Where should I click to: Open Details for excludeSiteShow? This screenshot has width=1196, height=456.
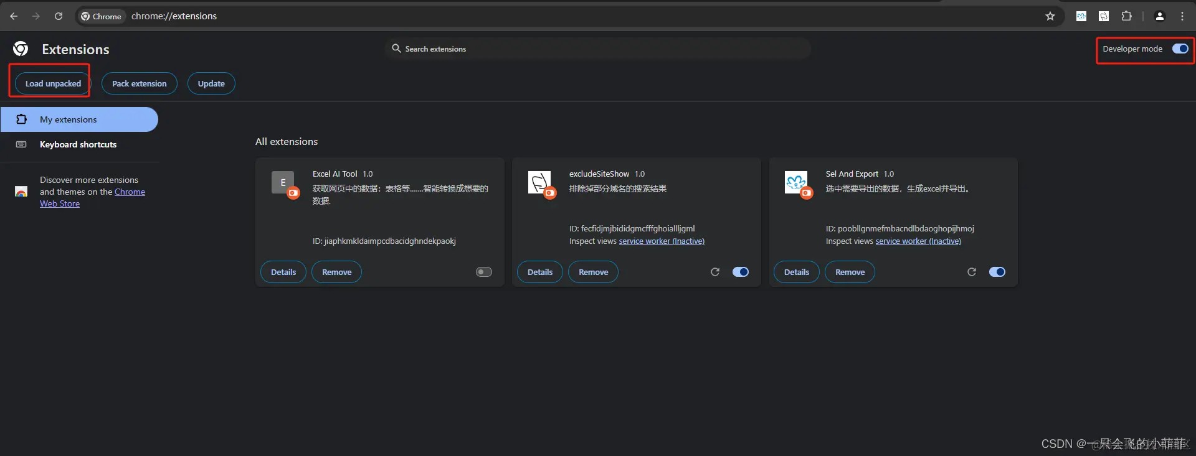pos(540,272)
